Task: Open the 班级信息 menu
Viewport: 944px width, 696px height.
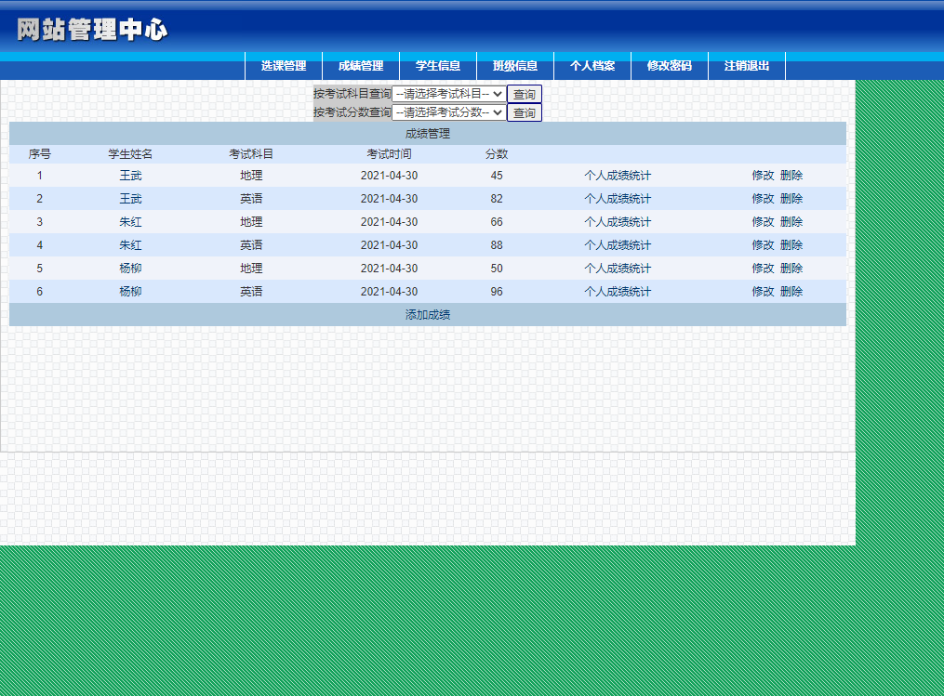Action: point(514,66)
